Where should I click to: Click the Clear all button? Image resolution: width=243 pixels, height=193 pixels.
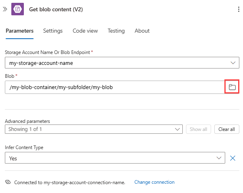226,129
